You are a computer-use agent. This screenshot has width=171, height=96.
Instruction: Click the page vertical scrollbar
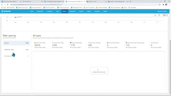pyautogui.click(x=170, y=67)
